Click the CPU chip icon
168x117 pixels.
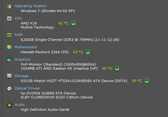click(9, 19)
